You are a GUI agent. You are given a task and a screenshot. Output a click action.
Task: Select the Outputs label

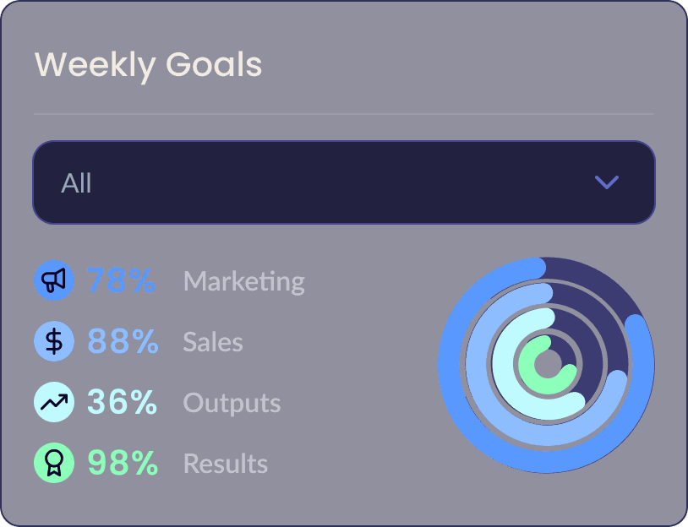[x=232, y=403]
